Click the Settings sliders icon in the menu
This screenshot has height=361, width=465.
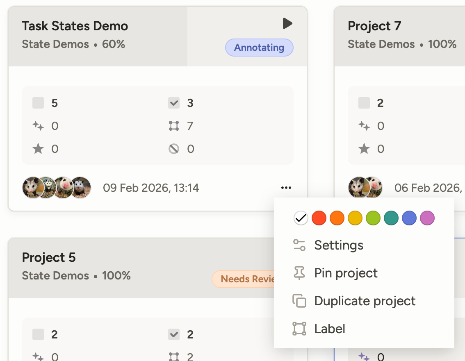pyautogui.click(x=299, y=245)
